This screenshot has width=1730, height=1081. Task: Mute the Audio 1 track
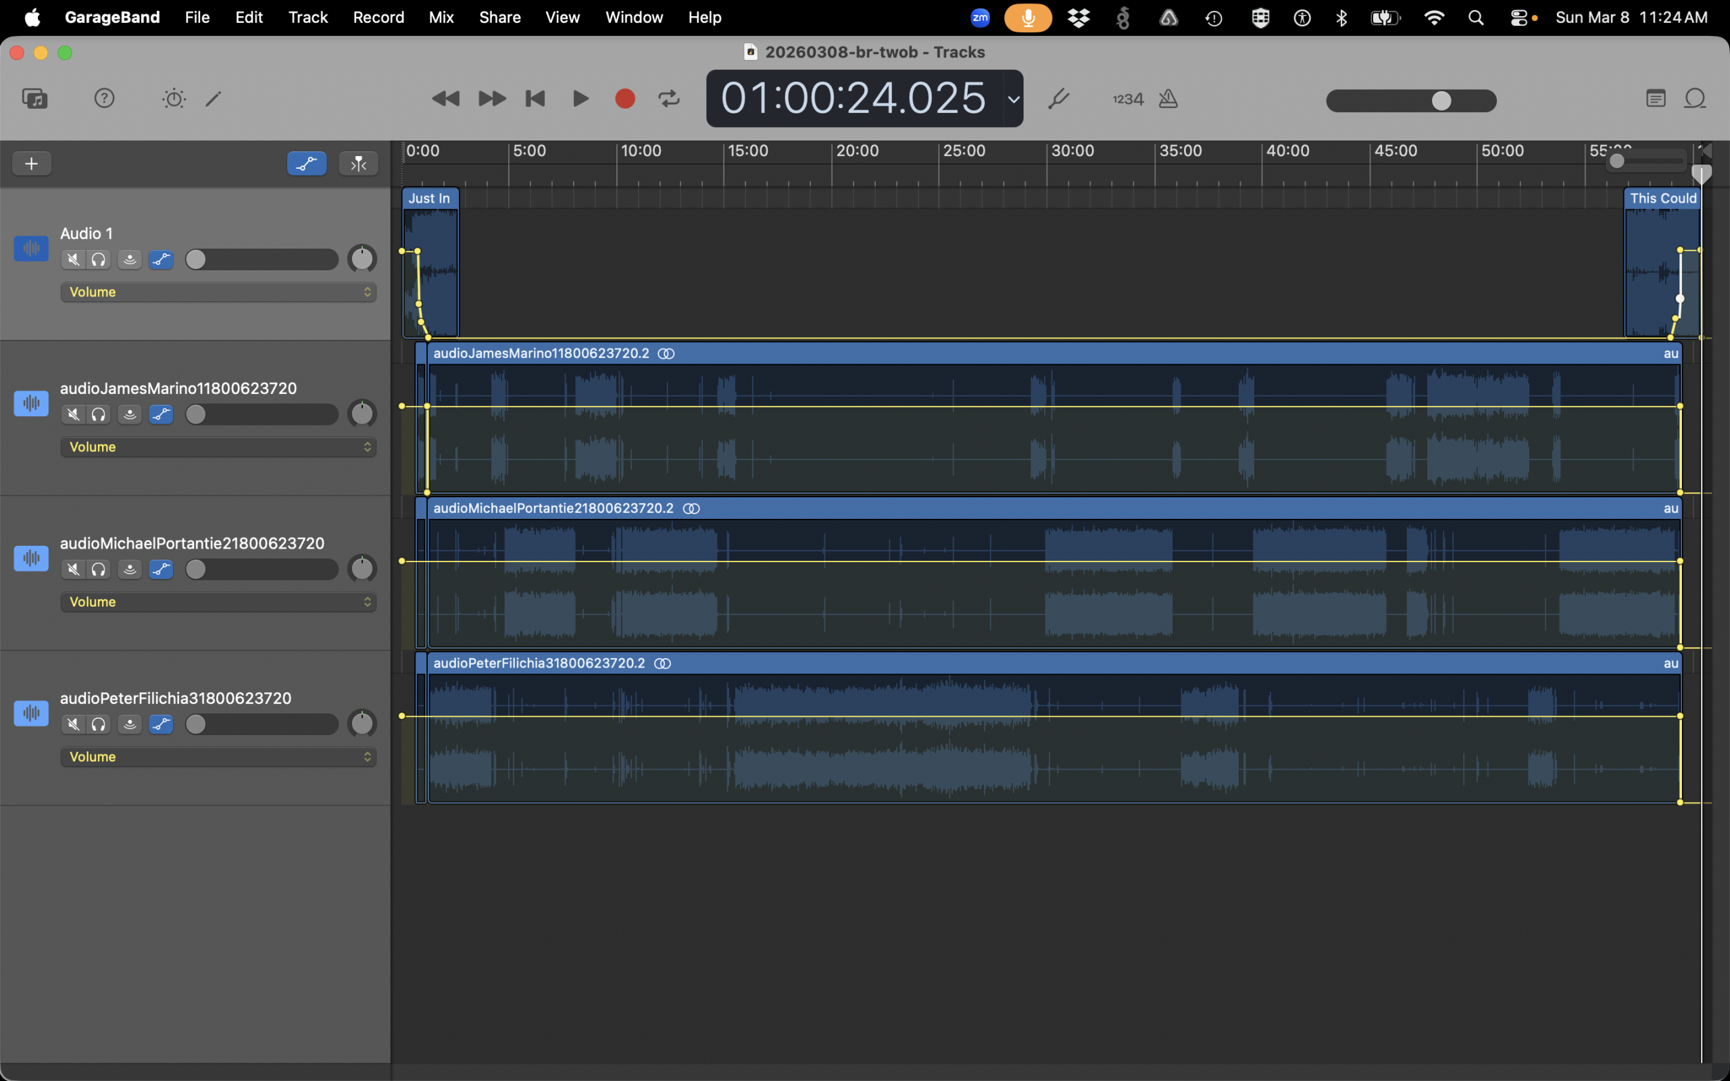click(73, 259)
